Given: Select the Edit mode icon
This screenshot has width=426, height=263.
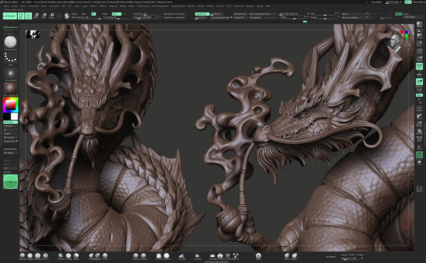Looking at the screenshot, I should point(21,16).
